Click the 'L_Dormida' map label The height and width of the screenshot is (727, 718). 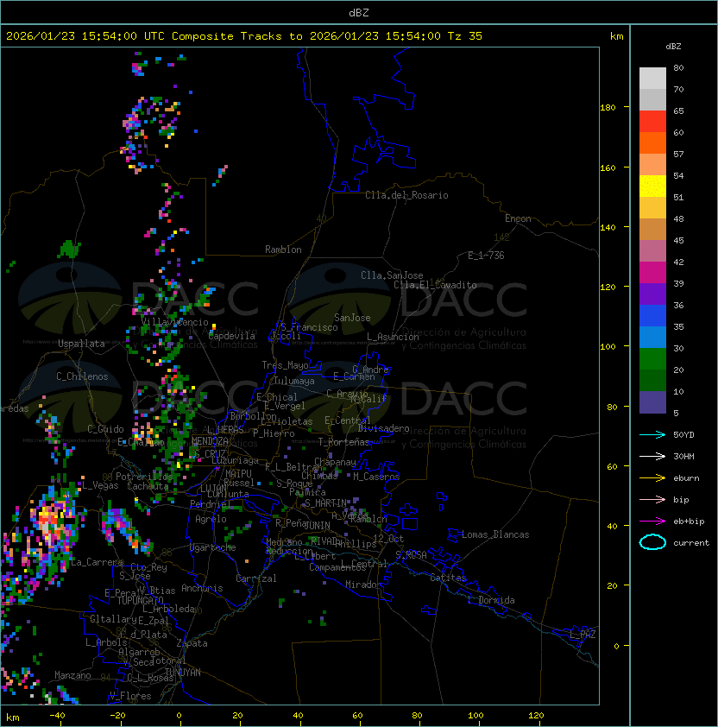[491, 600]
